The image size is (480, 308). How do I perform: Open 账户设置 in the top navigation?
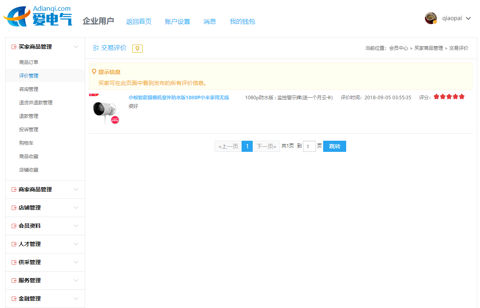click(x=177, y=22)
